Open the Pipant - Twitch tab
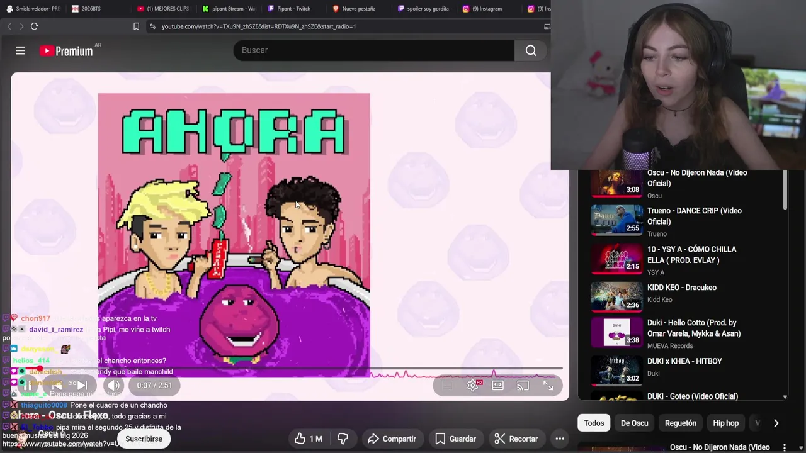The height and width of the screenshot is (453, 806). click(x=295, y=9)
